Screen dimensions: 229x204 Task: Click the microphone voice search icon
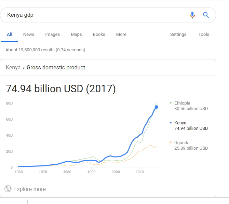(x=192, y=15)
